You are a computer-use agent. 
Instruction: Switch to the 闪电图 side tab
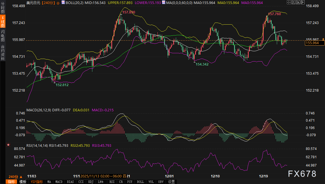click(3, 35)
